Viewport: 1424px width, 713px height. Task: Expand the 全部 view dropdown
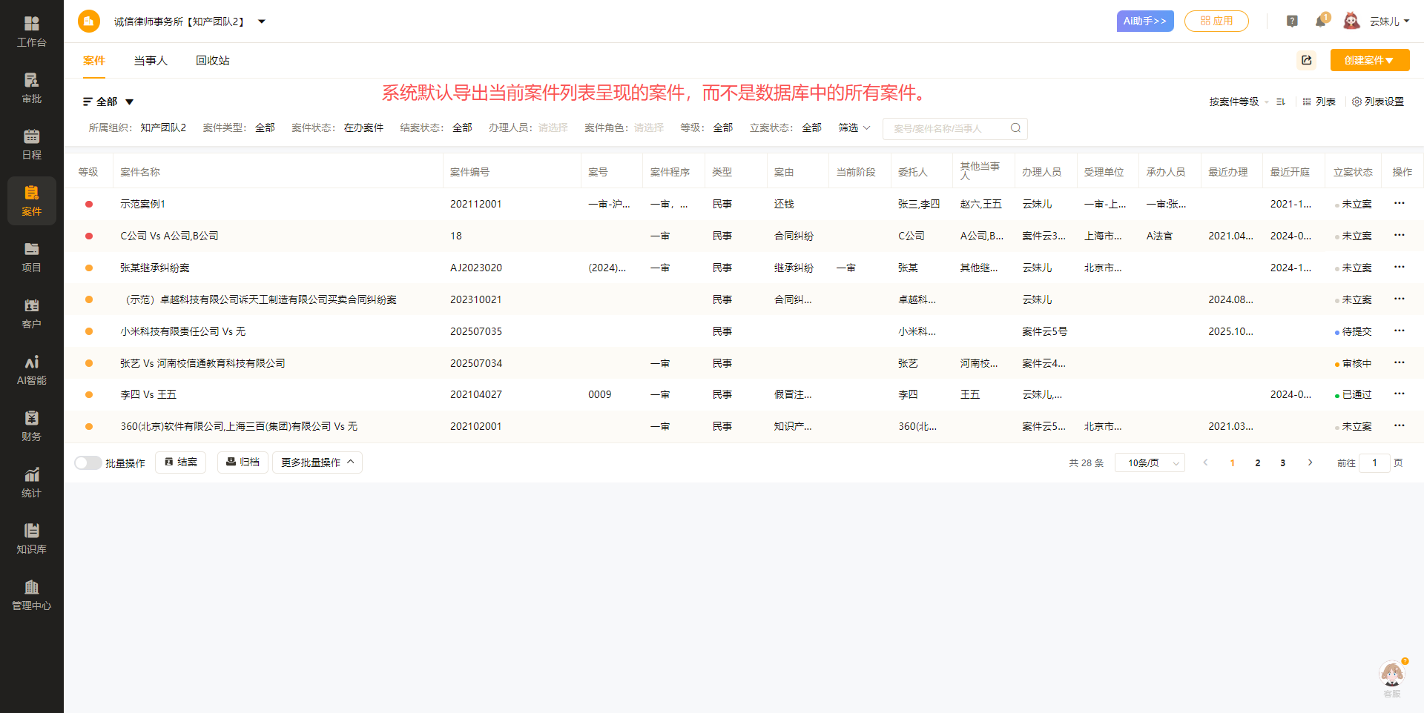108,102
